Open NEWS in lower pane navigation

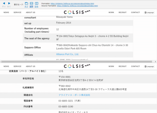(6, 66)
